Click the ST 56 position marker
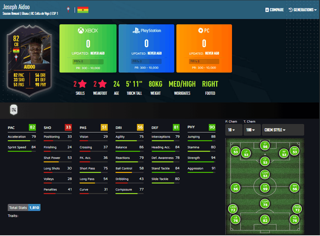 tap(265, 145)
